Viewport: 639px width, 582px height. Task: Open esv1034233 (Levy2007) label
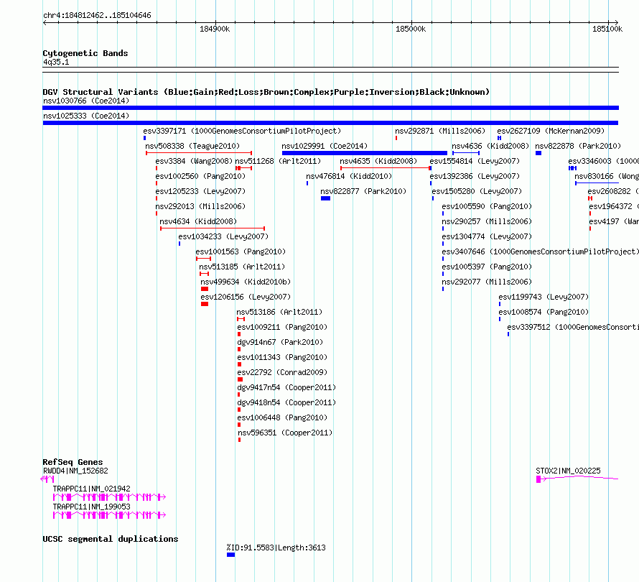223,236
